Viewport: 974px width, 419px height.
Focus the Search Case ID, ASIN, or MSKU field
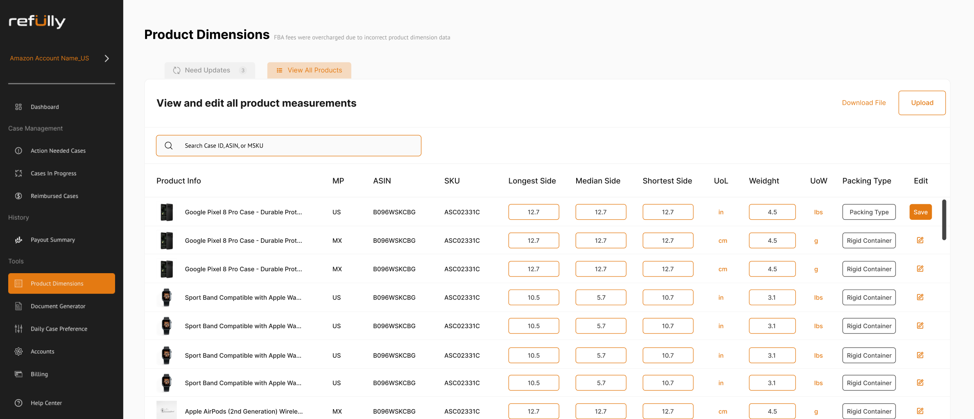point(289,145)
